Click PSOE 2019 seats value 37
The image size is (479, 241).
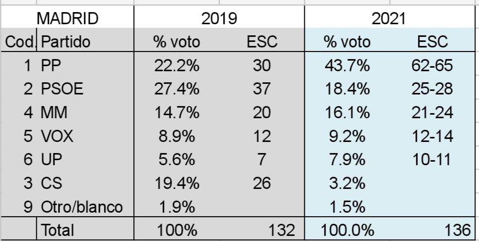261,89
